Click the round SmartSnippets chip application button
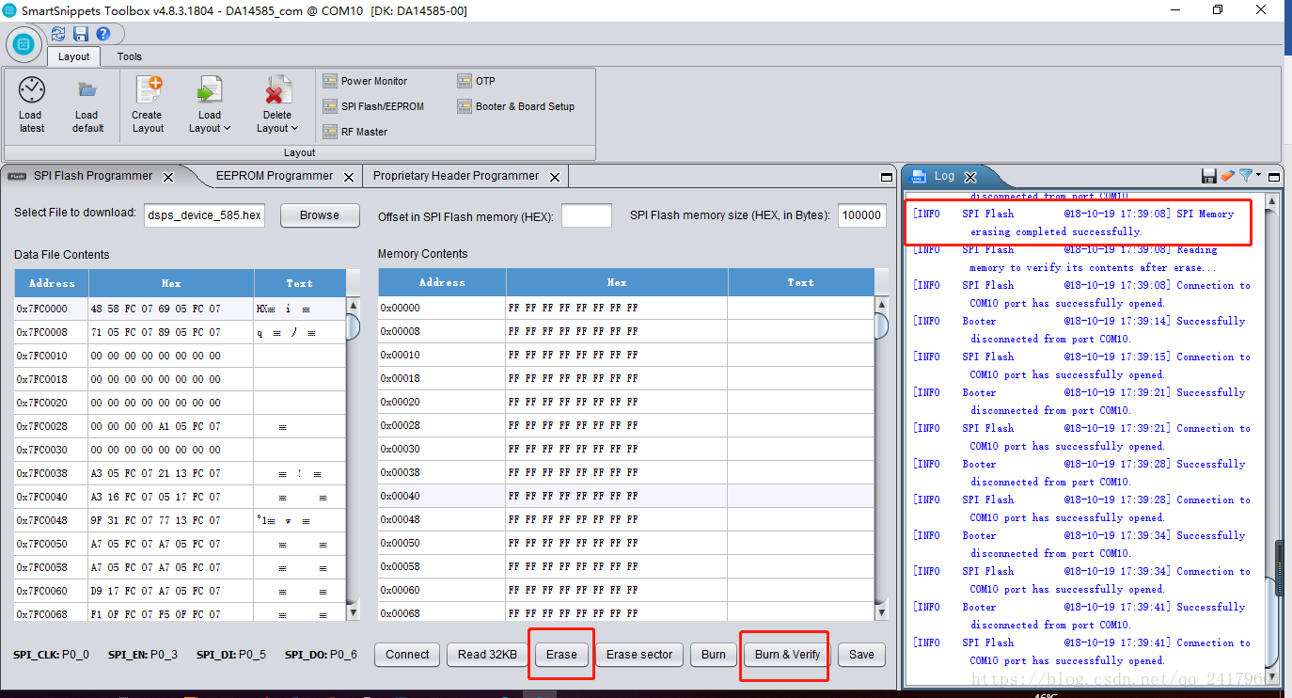 tap(24, 44)
